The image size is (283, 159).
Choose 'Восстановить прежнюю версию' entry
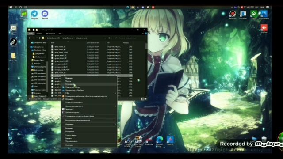click(89, 120)
